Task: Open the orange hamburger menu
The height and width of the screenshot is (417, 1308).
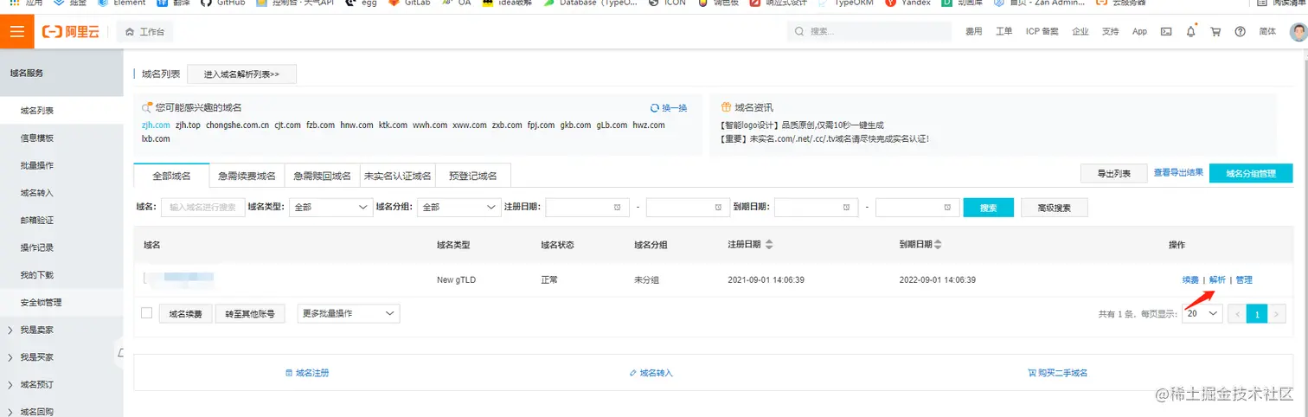Action: (x=17, y=32)
